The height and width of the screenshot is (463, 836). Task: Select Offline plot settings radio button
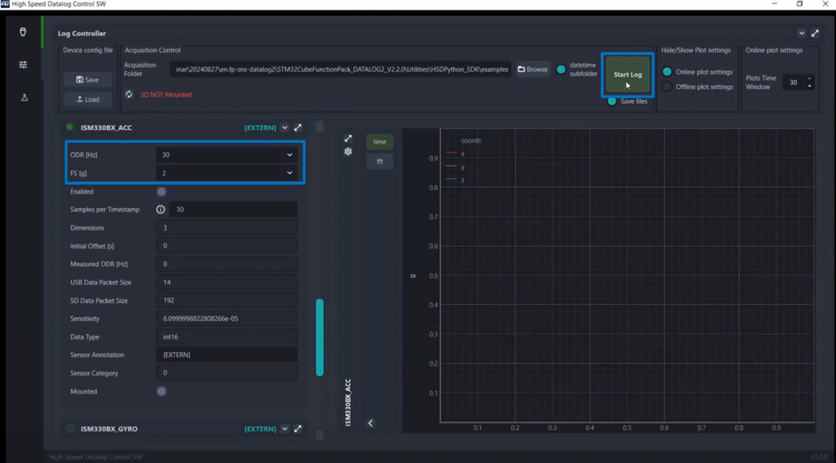point(667,87)
